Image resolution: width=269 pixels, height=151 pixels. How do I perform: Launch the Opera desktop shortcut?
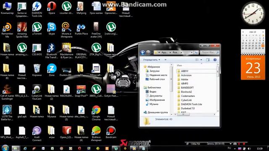[x=52, y=8]
